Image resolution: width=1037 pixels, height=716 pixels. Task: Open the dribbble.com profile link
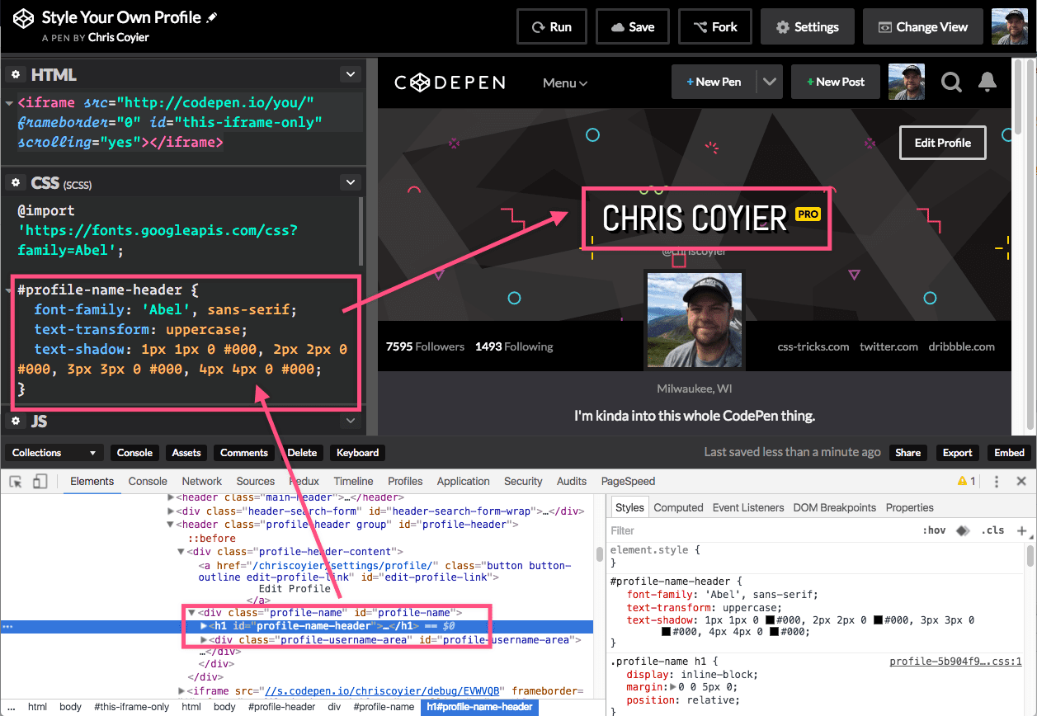(x=961, y=346)
